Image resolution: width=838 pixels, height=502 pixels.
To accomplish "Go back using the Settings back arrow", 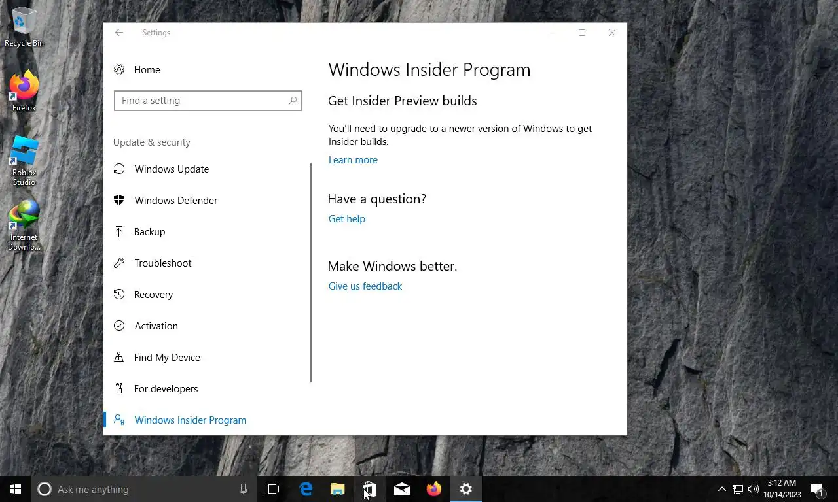I will tap(119, 33).
